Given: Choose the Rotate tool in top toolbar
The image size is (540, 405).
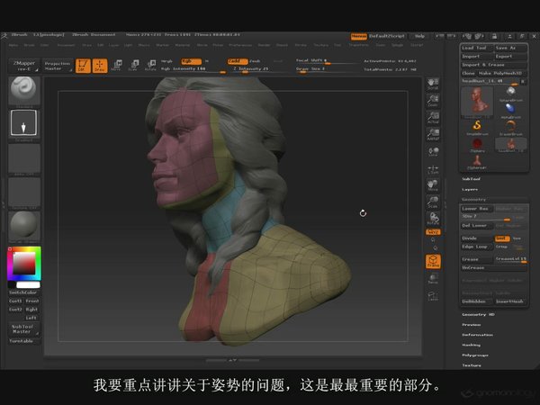Looking at the screenshot, I should pyautogui.click(x=150, y=65).
